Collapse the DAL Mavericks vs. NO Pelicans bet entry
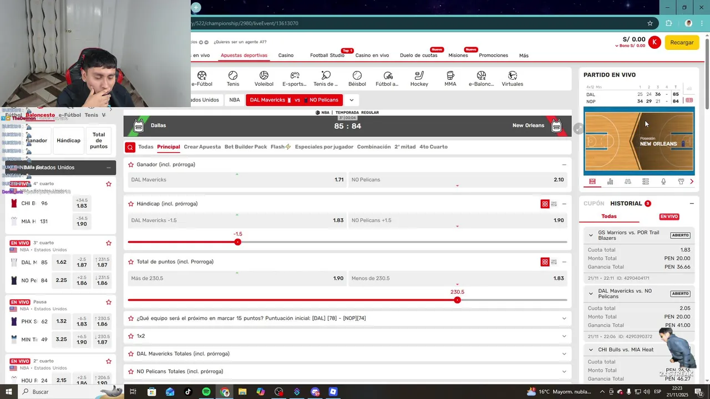 click(x=591, y=294)
